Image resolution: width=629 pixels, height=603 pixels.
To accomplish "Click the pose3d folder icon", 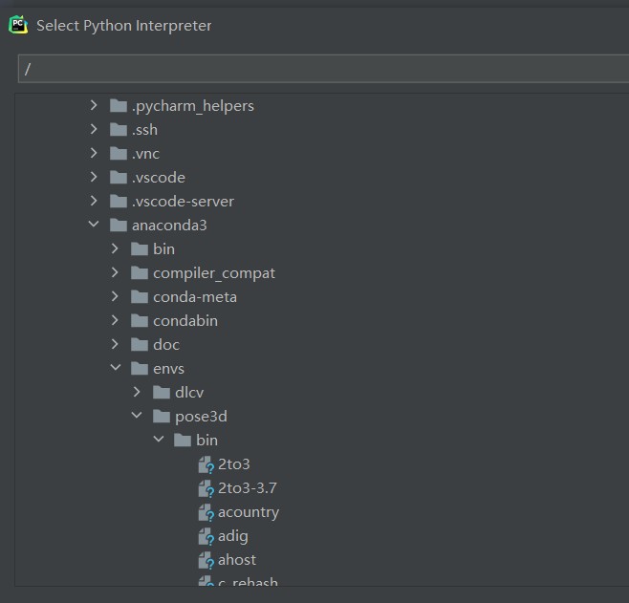I will coord(162,416).
